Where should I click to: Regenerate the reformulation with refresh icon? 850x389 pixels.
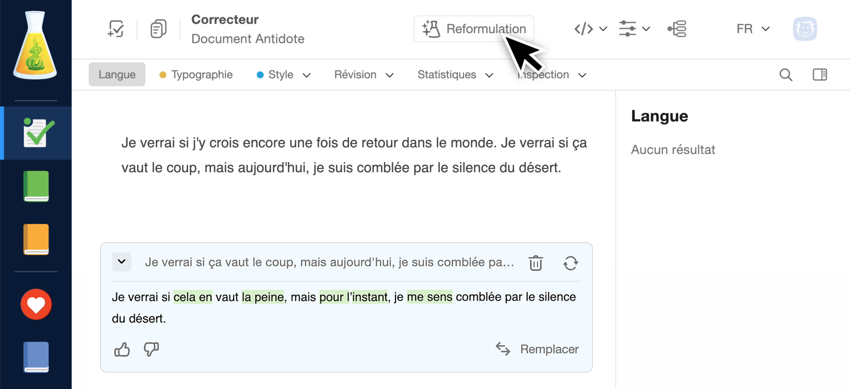[570, 263]
